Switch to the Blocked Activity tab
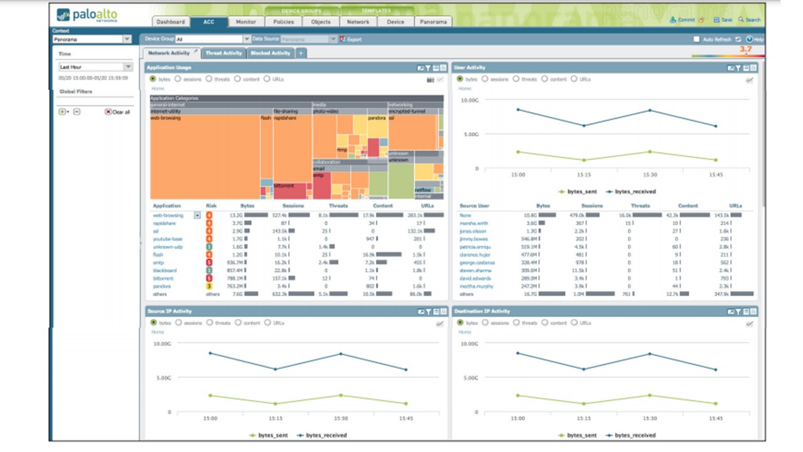The width and height of the screenshot is (803, 452). pyautogui.click(x=270, y=53)
